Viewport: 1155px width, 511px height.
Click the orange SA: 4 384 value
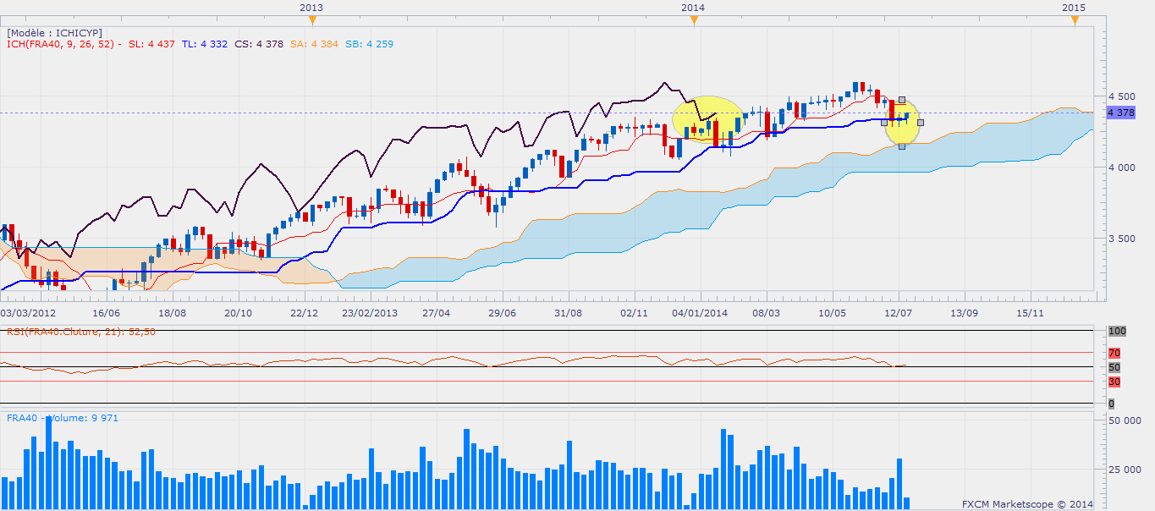click(315, 43)
